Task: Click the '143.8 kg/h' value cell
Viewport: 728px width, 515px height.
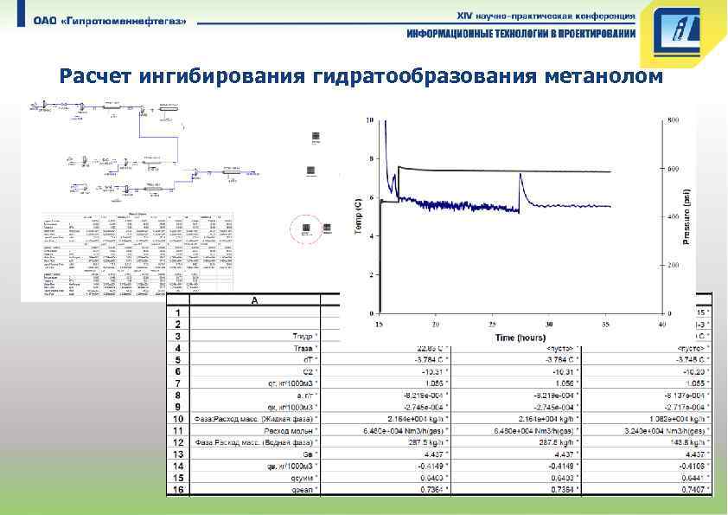Action: [648, 442]
